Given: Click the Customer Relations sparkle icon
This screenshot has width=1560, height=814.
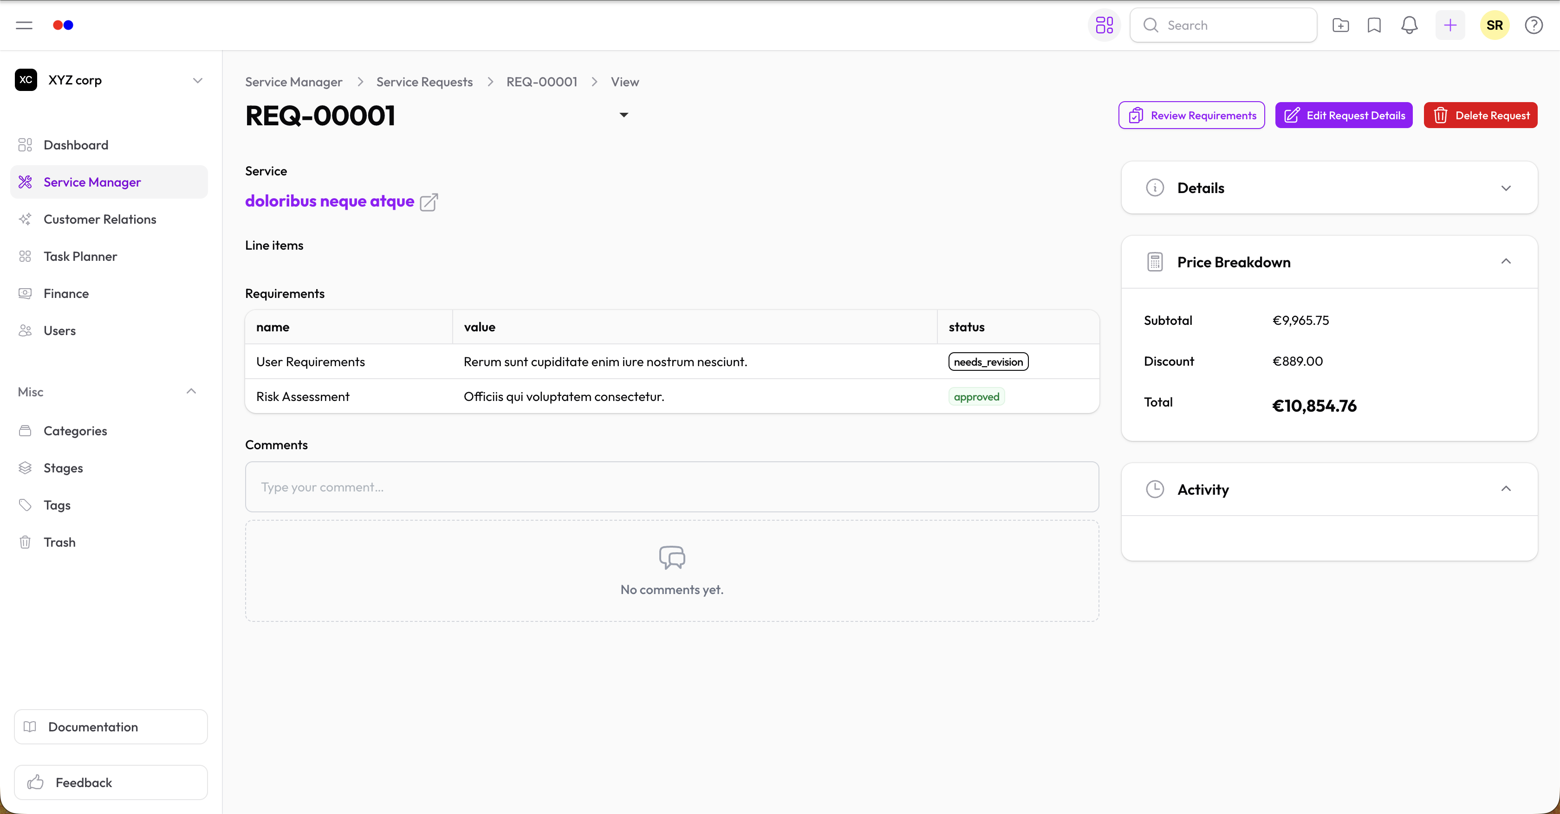Looking at the screenshot, I should point(25,219).
